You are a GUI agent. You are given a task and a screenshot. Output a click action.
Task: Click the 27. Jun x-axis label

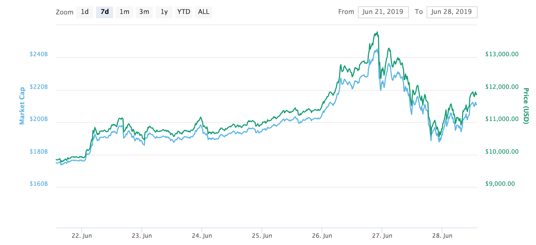[x=382, y=236]
